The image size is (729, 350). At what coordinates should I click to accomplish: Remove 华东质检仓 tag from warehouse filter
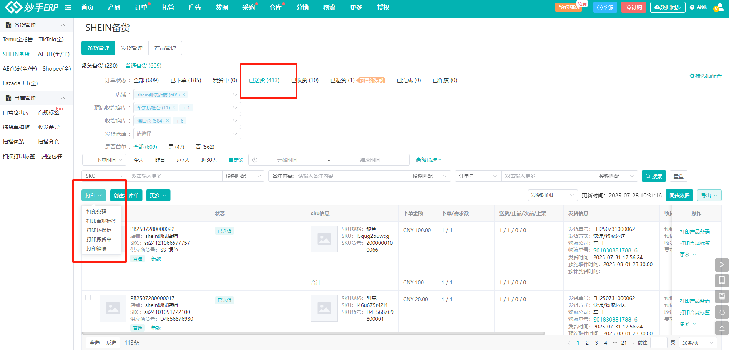(174, 108)
